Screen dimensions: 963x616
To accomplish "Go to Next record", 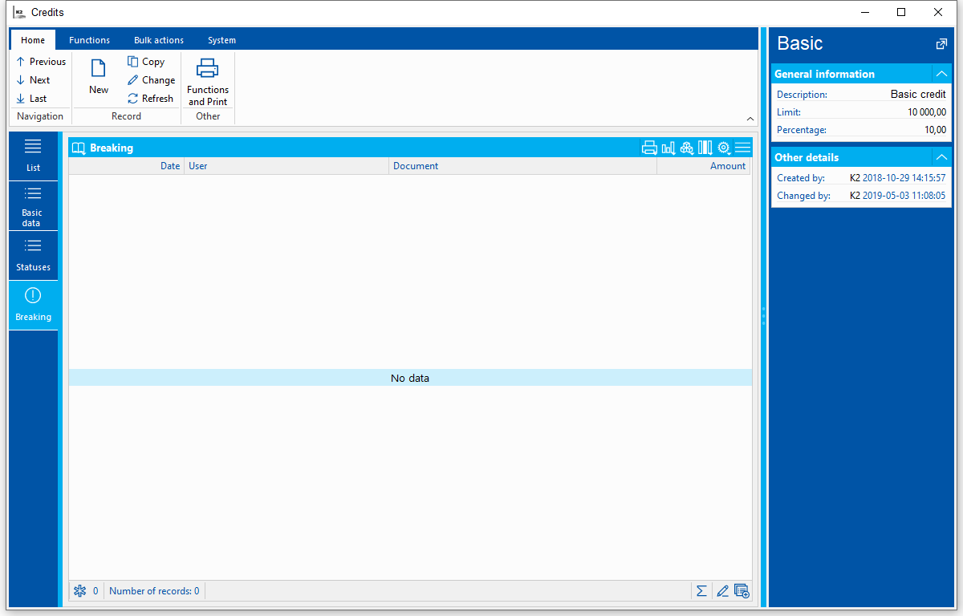I will (x=33, y=80).
